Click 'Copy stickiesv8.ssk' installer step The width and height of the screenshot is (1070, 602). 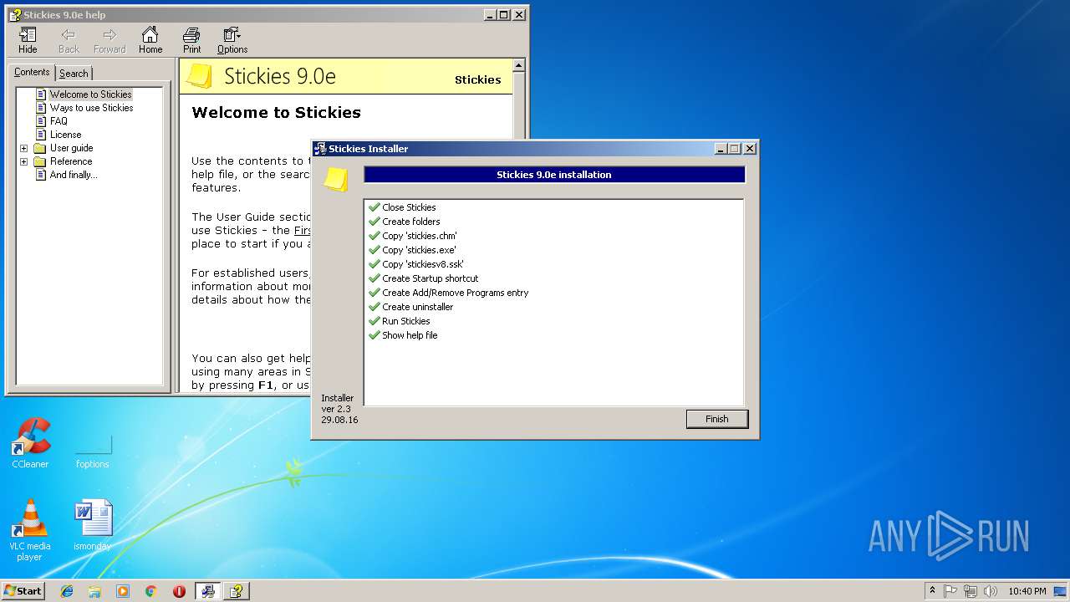point(422,264)
